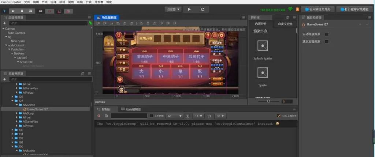This screenshot has width=375, height=157.
Task: Open the 文件 menu
Action: click(x=27, y=2)
